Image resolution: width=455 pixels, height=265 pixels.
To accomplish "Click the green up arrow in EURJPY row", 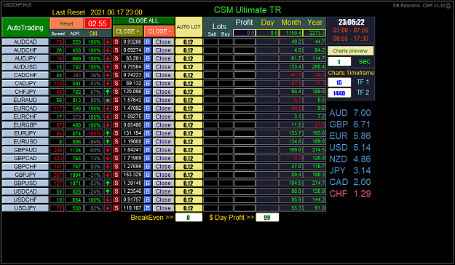I will click(x=108, y=133).
